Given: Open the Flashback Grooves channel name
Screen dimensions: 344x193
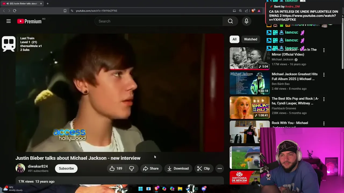Looking at the screenshot, I should tap(284, 108).
